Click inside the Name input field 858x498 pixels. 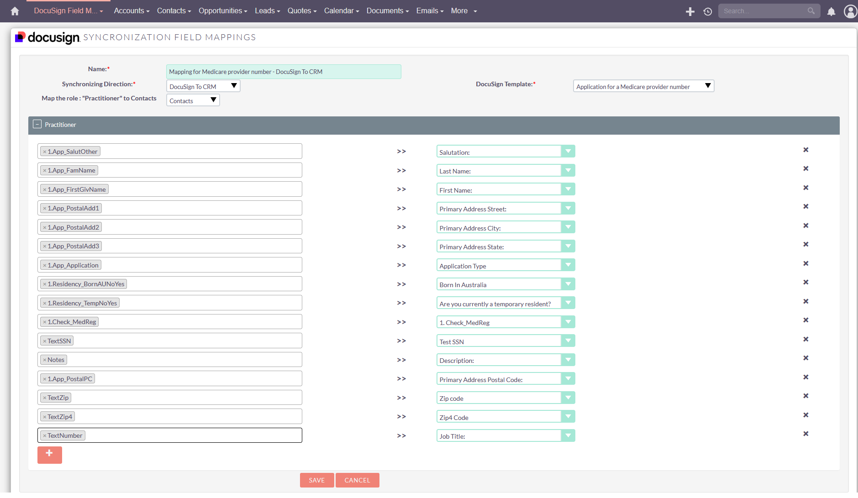pyautogui.click(x=283, y=72)
